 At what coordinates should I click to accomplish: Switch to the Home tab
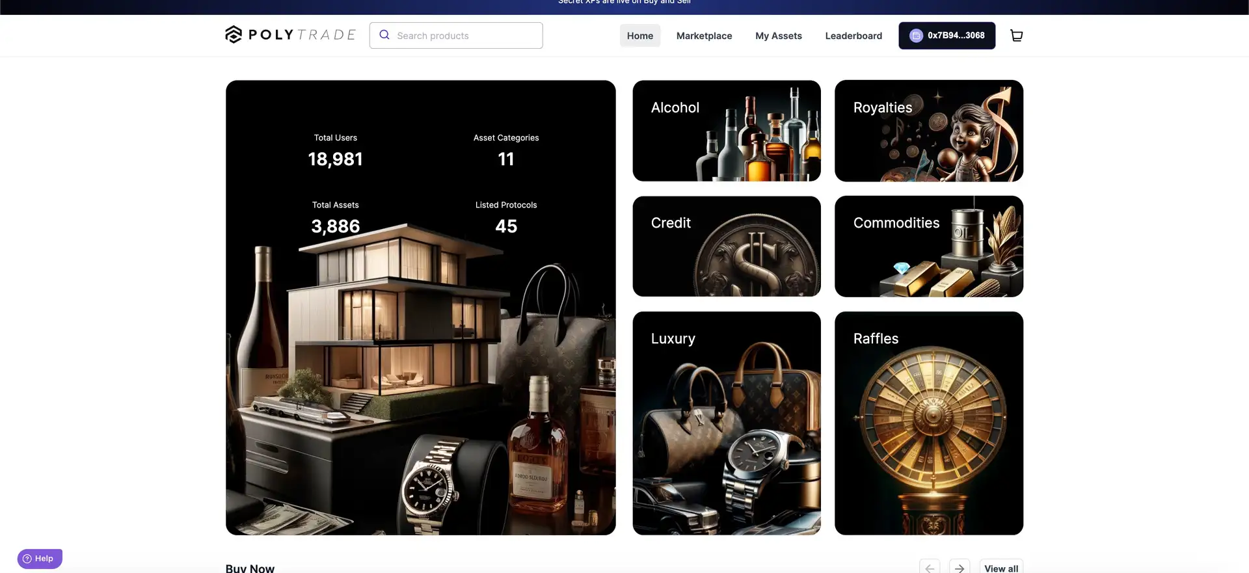click(639, 36)
